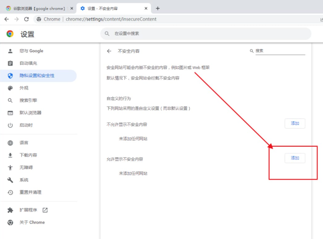Image resolution: width=323 pixels, height=239 pixels.
Task: Click the accessibility icon for 无障碍
Action: [x=10, y=168]
